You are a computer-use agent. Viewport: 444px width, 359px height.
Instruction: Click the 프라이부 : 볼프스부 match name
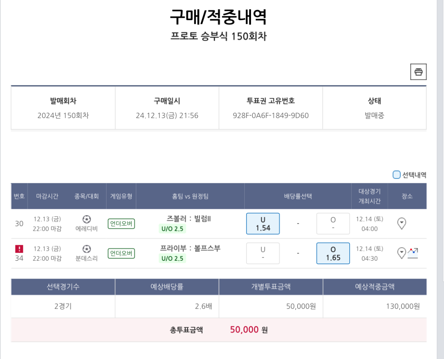[190, 248]
